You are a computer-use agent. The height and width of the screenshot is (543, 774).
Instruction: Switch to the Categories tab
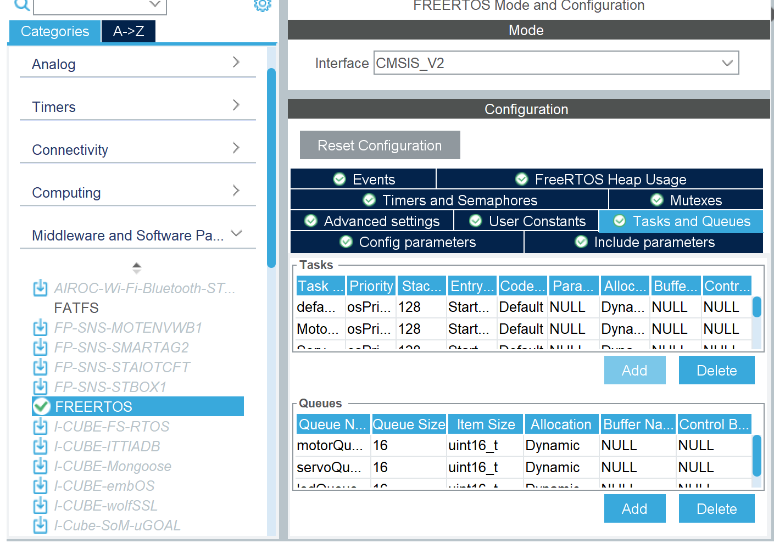pyautogui.click(x=54, y=31)
